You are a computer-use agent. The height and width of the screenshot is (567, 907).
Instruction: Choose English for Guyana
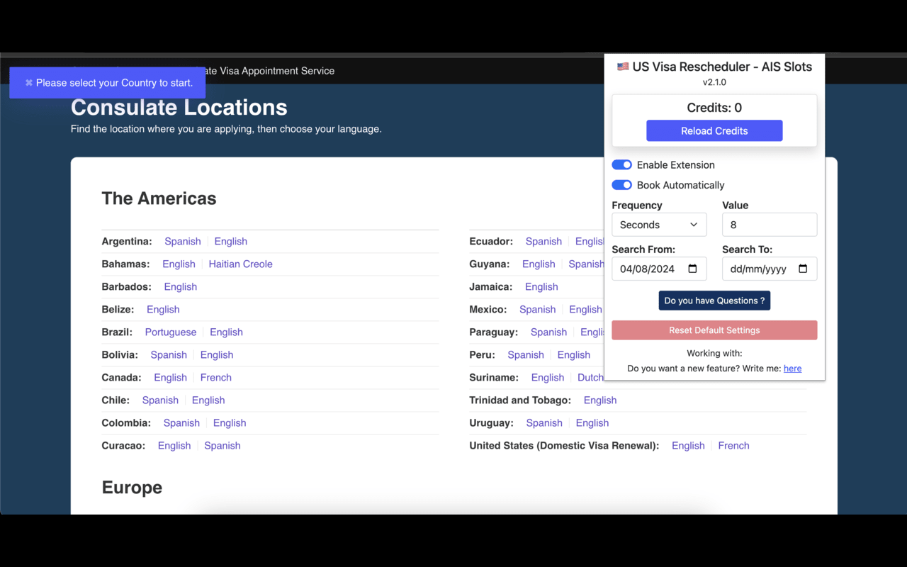coord(539,264)
